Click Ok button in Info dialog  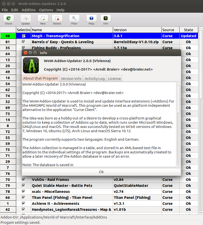[101, 172]
